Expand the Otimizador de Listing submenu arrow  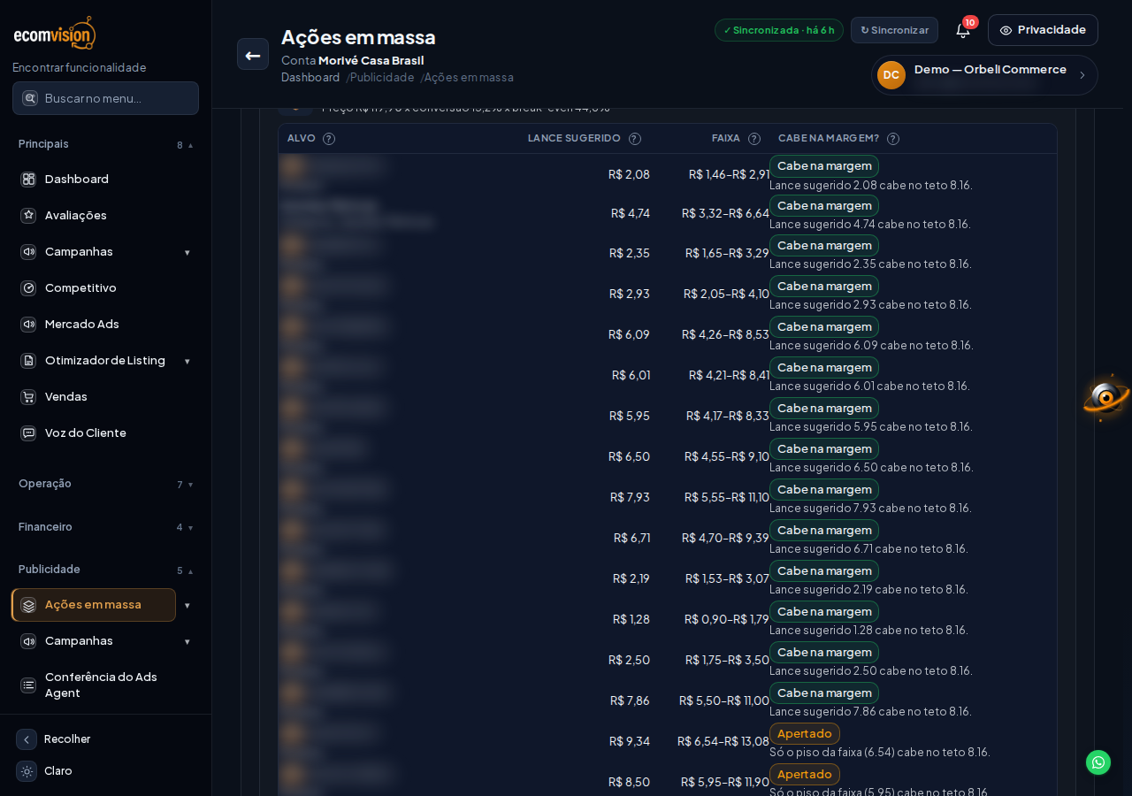point(187,361)
